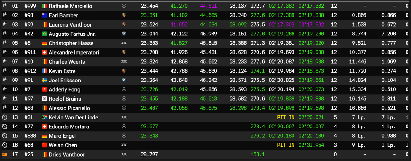
Task: Click the Swedish flag next to Joel Eriksson
Action: click(x=45, y=80)
